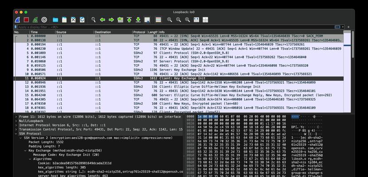This screenshot has width=368, height=177.
Task: Select packet 4 TCP Window Update row
Action: tap(178, 49)
